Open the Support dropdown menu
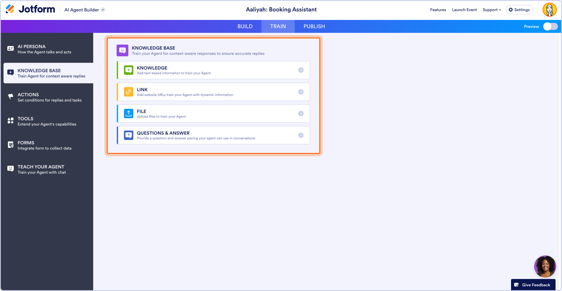 pyautogui.click(x=492, y=10)
